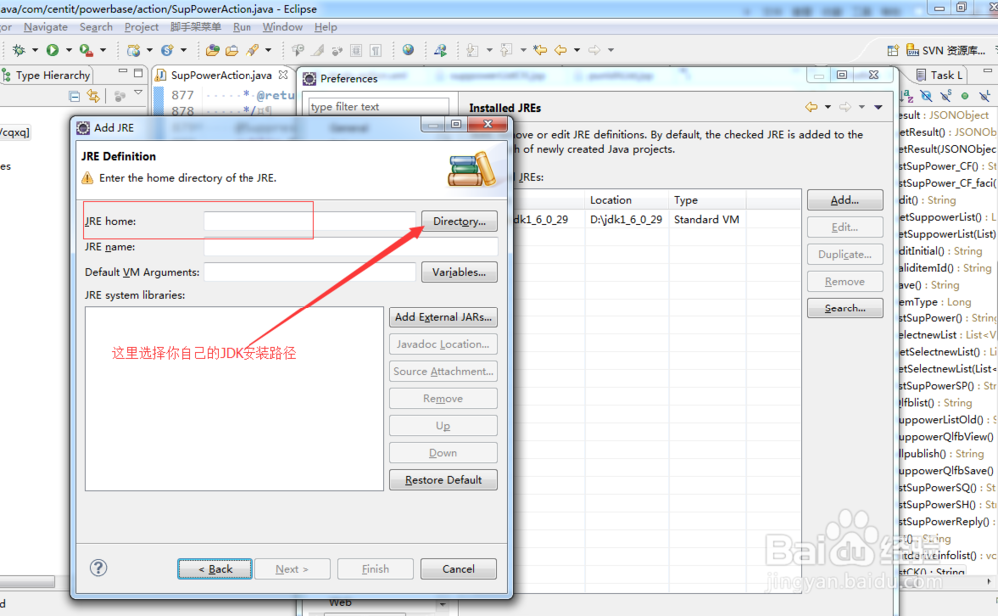Open the Run dropdown arrow
This screenshot has height=616, width=998.
[x=69, y=50]
